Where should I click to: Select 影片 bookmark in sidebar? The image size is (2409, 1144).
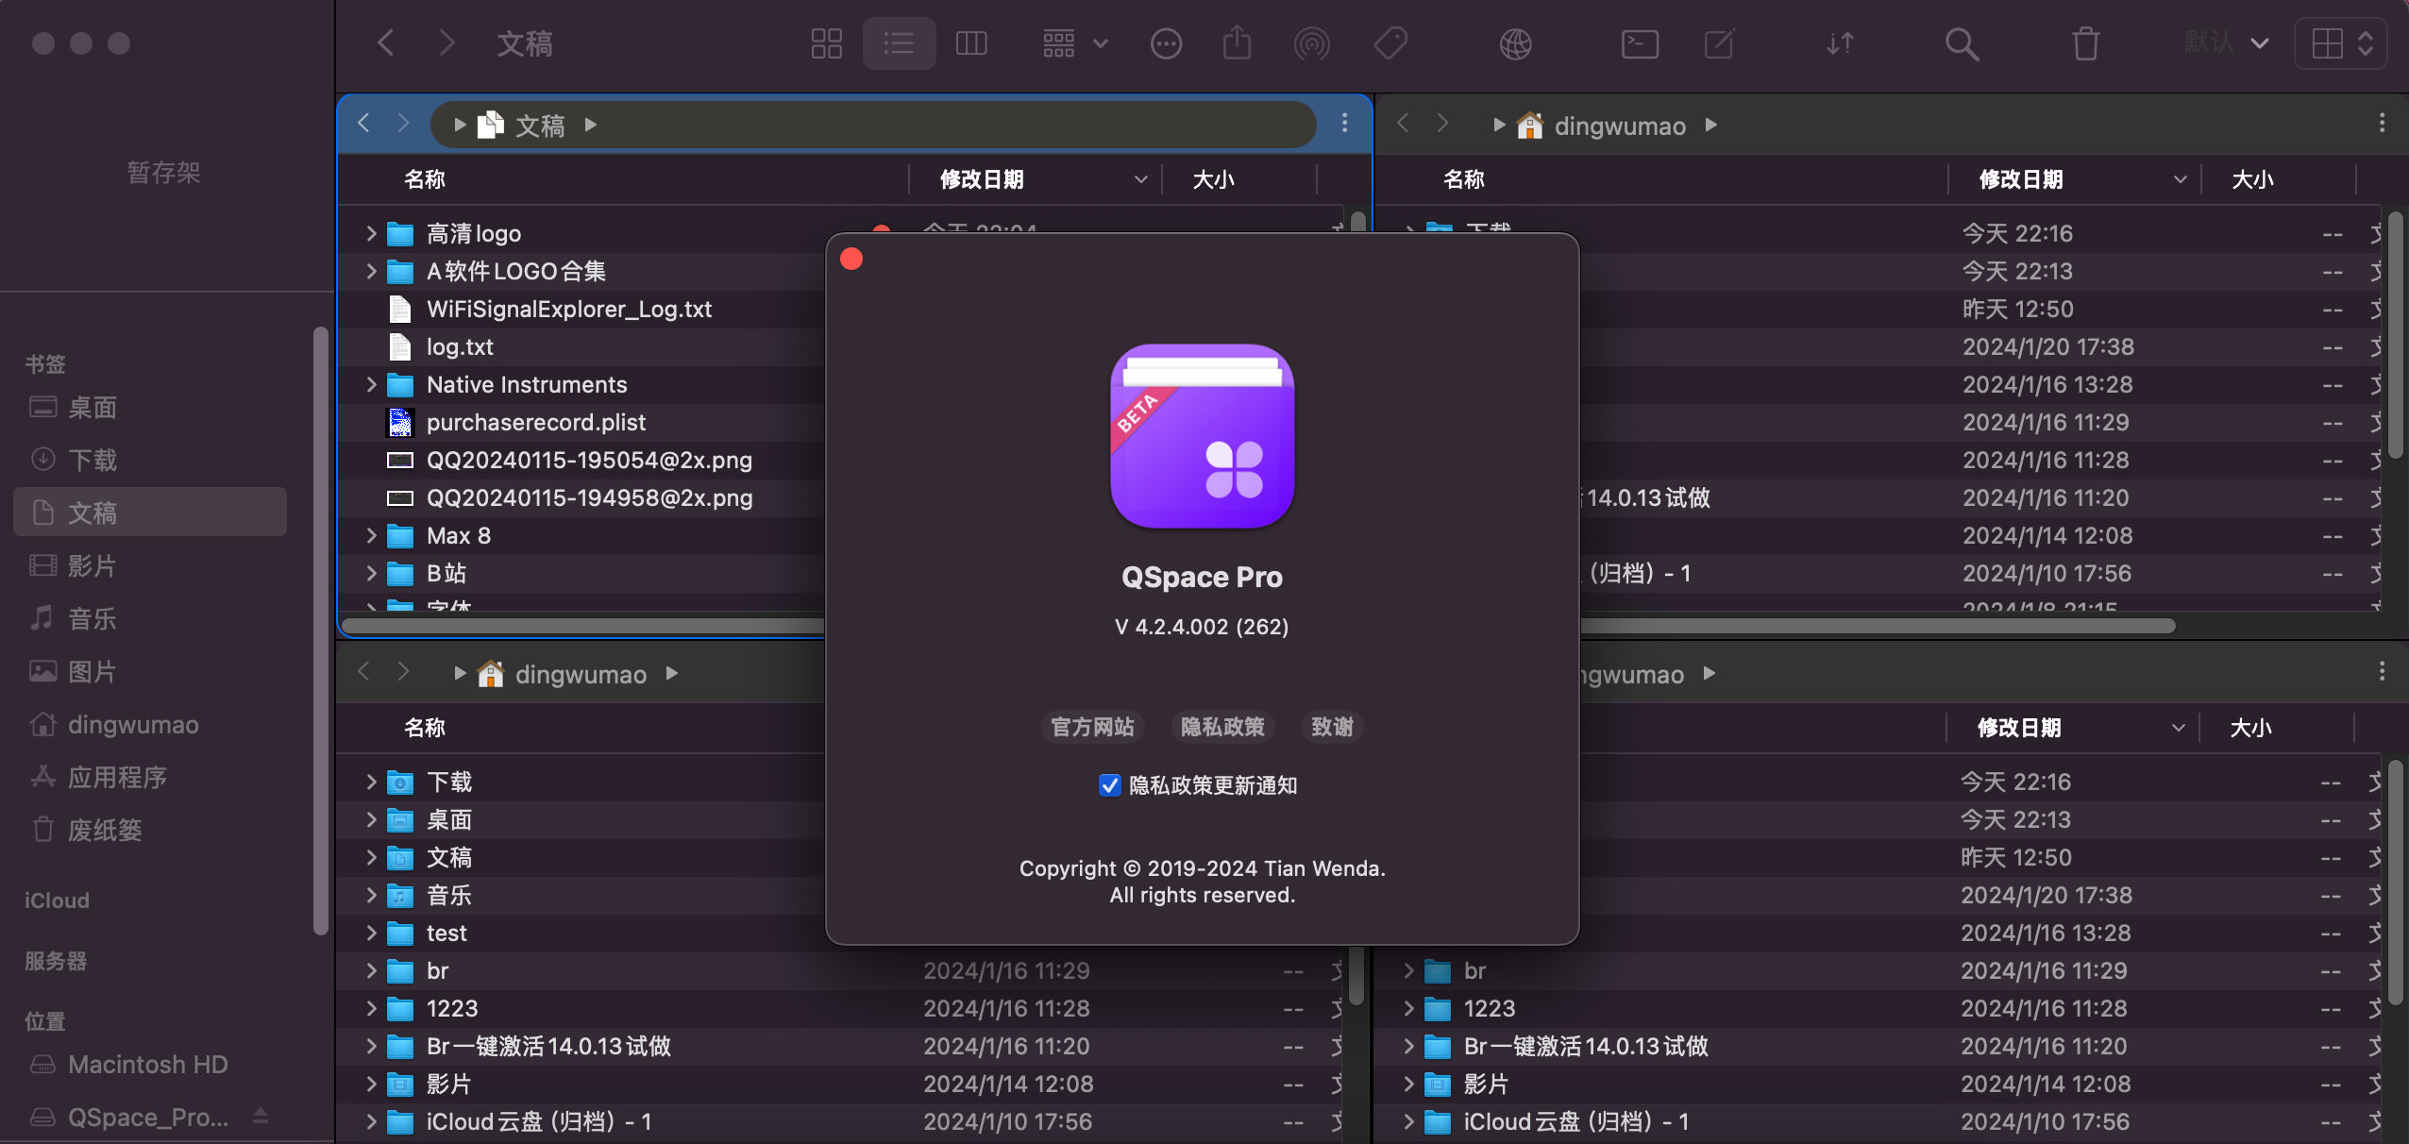point(93,565)
